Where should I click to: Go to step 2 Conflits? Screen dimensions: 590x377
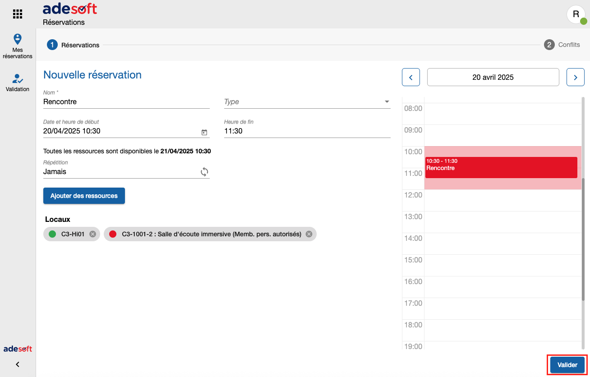[x=562, y=45]
